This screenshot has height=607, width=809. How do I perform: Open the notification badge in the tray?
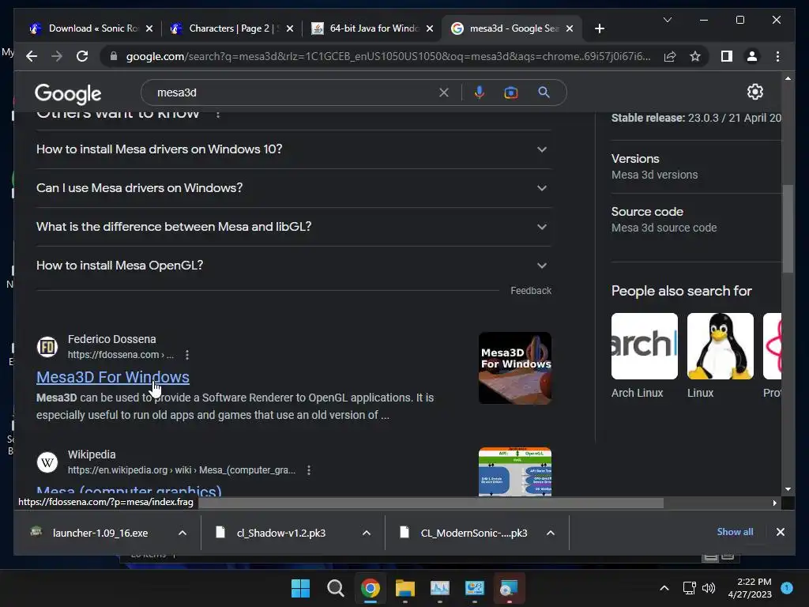(x=787, y=588)
